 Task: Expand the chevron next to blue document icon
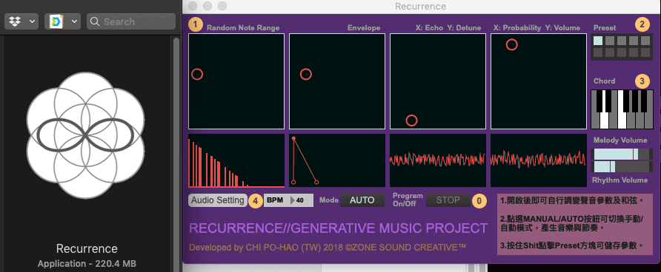pyautogui.click(x=74, y=21)
